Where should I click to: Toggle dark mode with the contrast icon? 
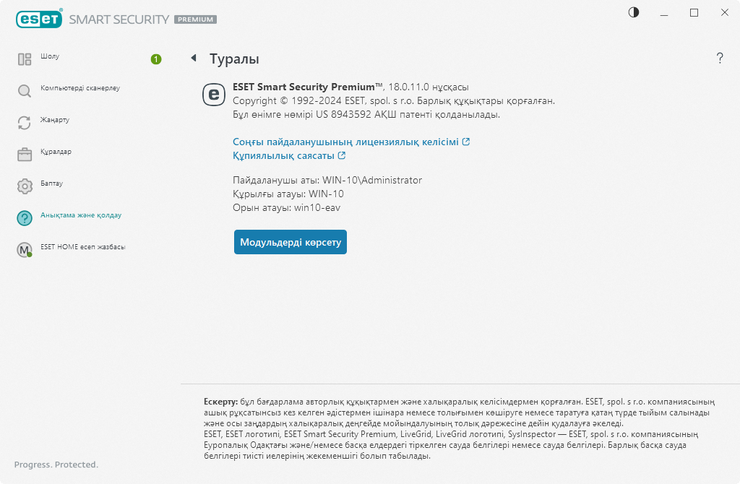633,12
